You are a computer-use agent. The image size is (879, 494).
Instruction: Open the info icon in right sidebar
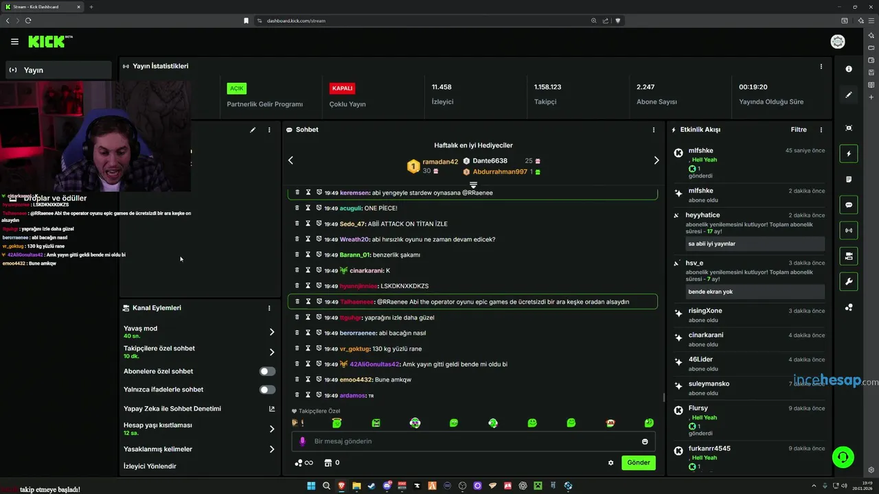coord(849,69)
